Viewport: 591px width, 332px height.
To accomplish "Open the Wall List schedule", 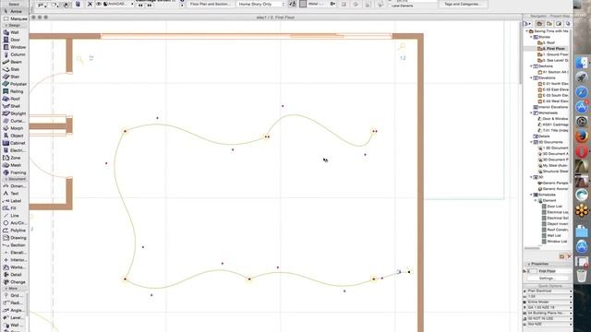I will tap(551, 236).
